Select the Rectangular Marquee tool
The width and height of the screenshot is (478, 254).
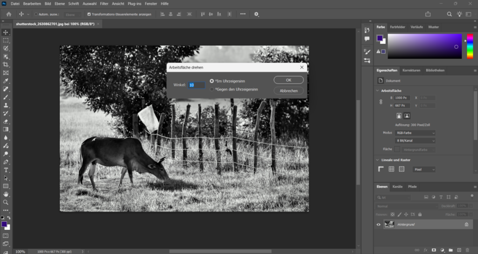point(6,40)
